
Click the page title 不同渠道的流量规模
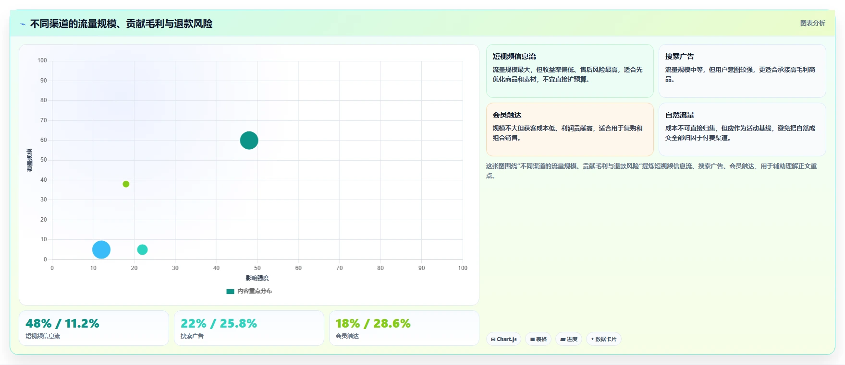coord(121,24)
